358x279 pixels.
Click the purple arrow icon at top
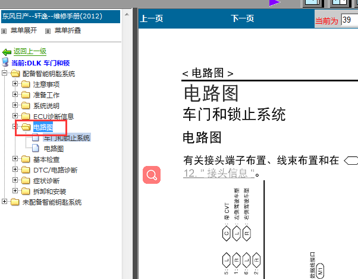pos(275,3)
